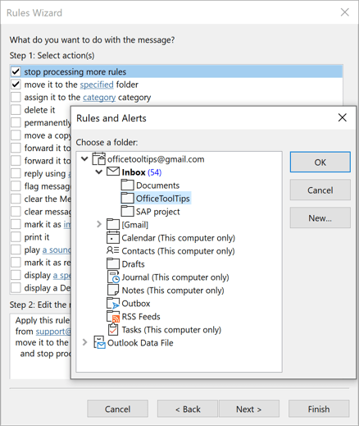This screenshot has height=426, width=359.
Task: Select the officetooltips@gmail.com root entry
Action: [156, 159]
